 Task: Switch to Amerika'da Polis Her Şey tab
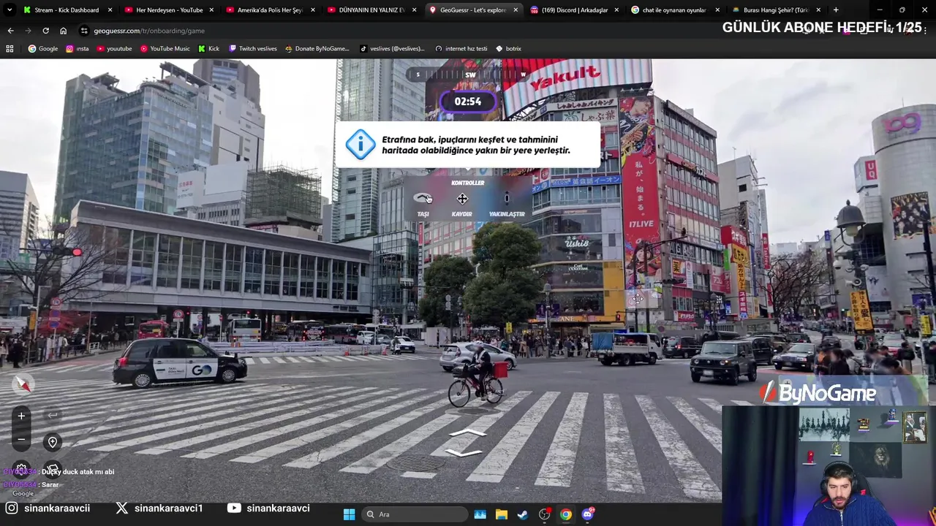[x=270, y=10]
